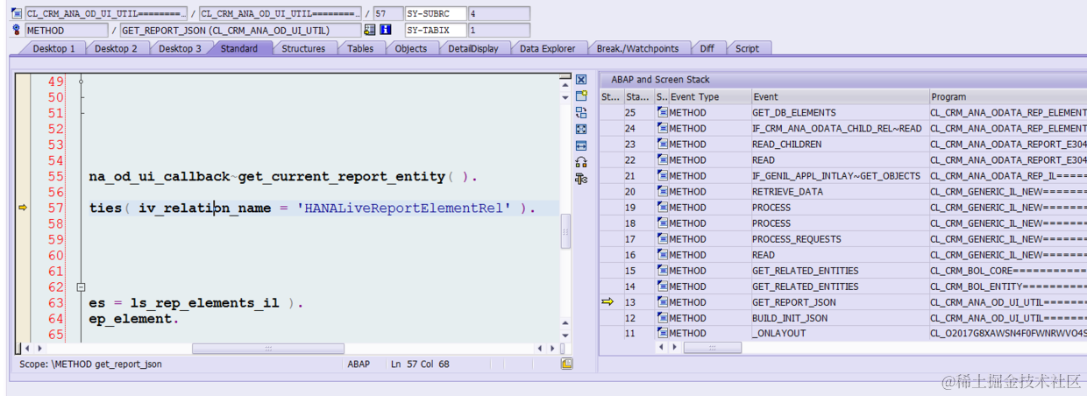
Task: Click the status bar icon right of Col 68
Action: (567, 364)
